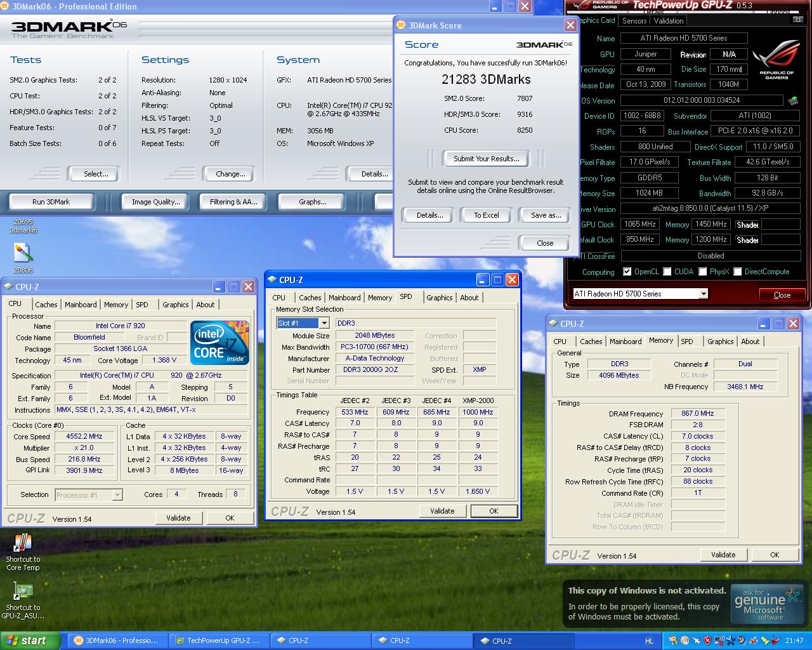Click the taskbar clock showing 21:47
Screen dimensions: 812x650
pos(794,640)
